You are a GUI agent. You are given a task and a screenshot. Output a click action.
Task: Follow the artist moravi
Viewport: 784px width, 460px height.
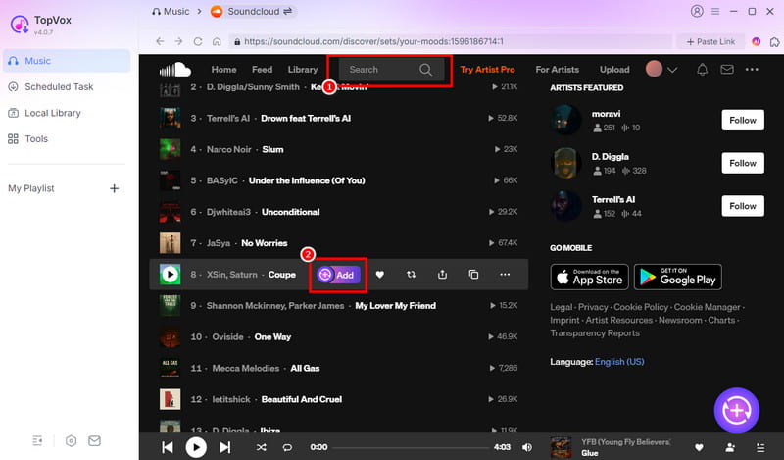click(743, 120)
